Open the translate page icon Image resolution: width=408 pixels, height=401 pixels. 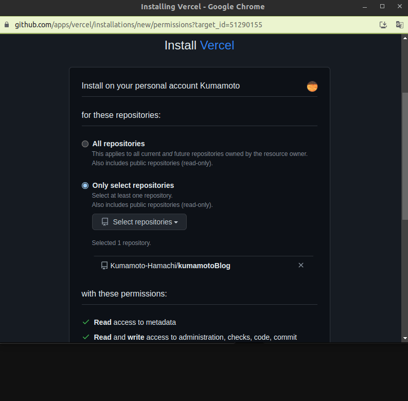tap(399, 25)
